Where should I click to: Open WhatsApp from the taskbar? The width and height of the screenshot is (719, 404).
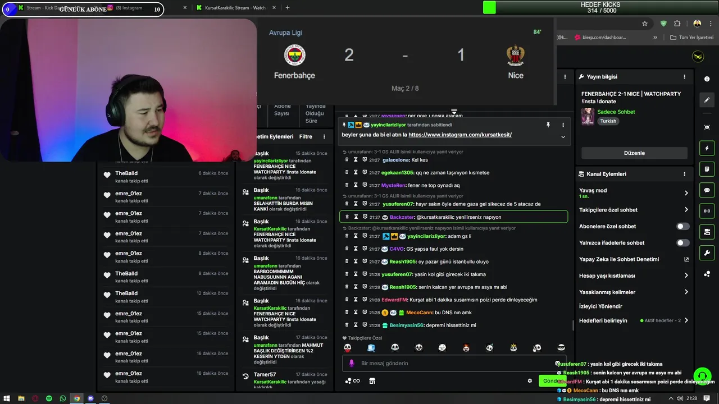(x=63, y=398)
